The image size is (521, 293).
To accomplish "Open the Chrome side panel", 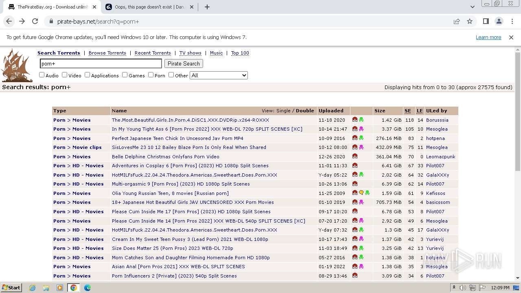I will [x=486, y=21].
